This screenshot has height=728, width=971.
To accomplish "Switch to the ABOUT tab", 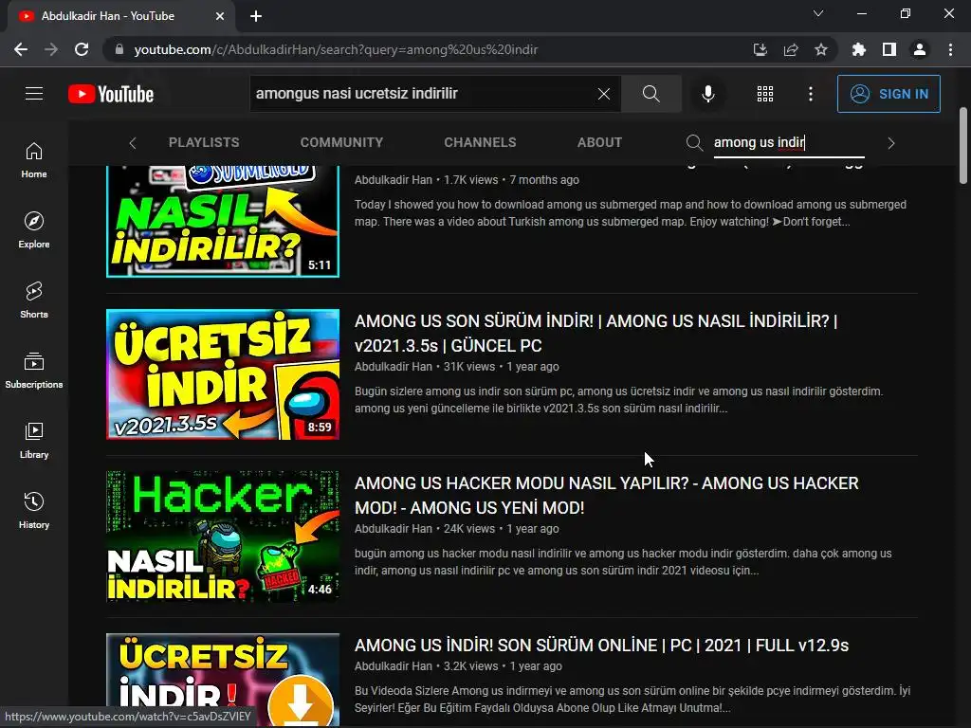I will click(599, 142).
